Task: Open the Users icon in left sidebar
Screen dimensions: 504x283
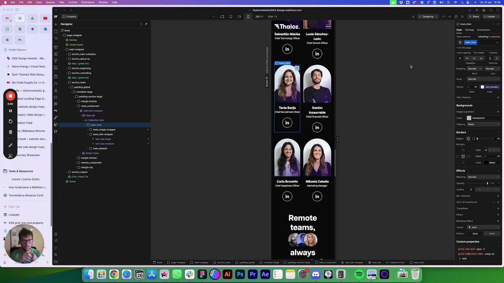Action: pos(56,90)
